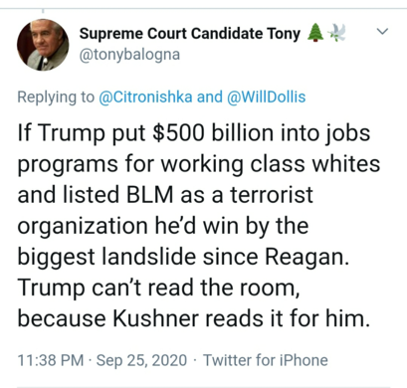Visit the @tonybalogna handle
The image size is (407, 388).
click(x=129, y=55)
